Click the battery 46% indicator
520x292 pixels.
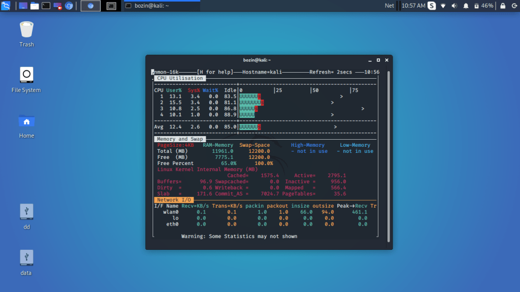(x=483, y=6)
